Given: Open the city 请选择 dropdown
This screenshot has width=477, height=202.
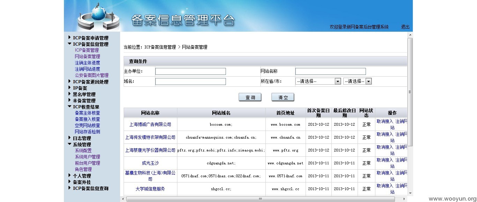Looking at the screenshot, I should click(358, 81).
